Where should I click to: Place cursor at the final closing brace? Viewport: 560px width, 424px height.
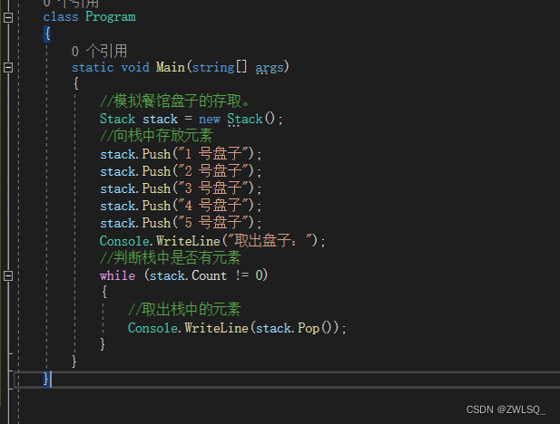(x=46, y=379)
